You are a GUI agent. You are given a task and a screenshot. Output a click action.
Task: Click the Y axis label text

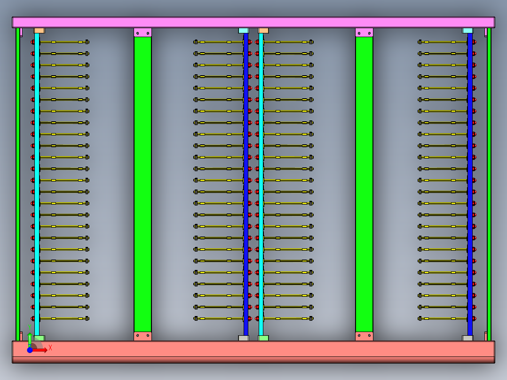click(x=30, y=328)
